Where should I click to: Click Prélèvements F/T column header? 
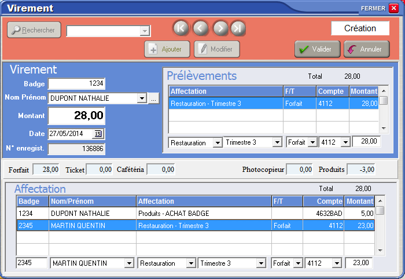[x=300, y=91]
